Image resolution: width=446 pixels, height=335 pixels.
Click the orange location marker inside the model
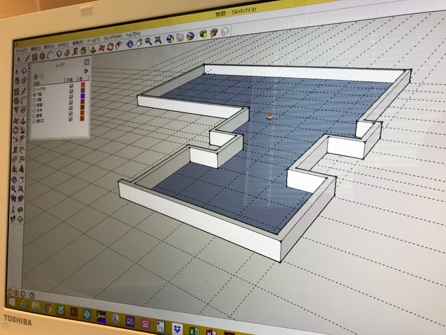point(270,116)
